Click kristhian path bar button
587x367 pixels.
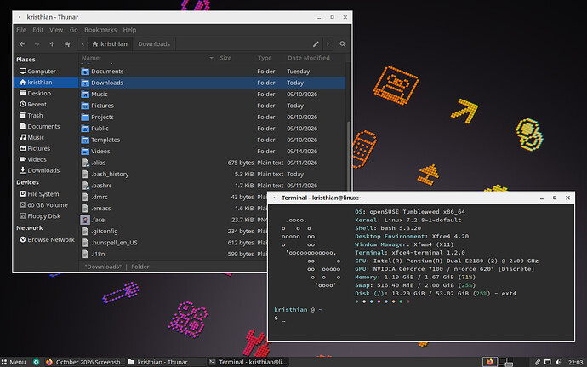(x=110, y=44)
